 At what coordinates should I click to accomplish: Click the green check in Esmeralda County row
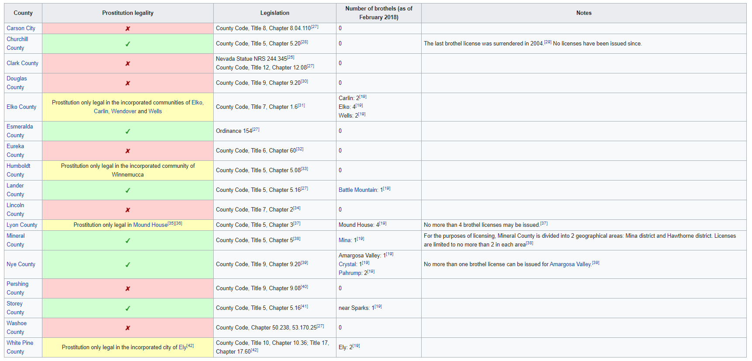point(128,131)
